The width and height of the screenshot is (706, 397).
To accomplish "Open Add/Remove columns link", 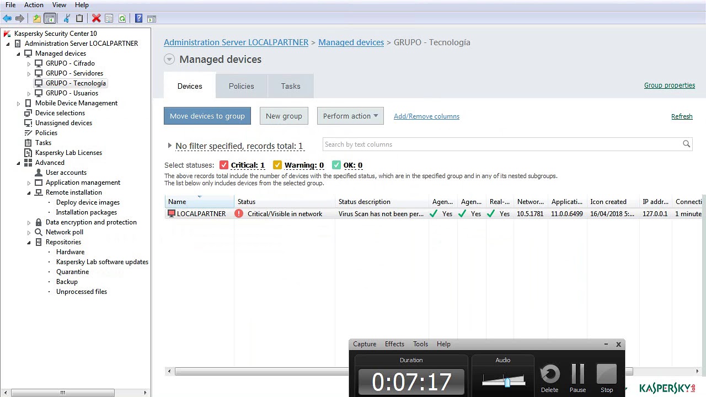I will click(426, 116).
